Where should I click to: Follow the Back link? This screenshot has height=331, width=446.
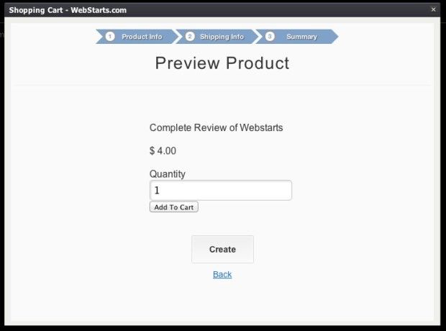(222, 274)
